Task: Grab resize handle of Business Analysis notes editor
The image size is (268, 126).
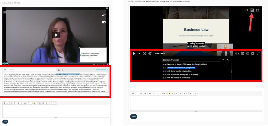Action: pos(56,117)
